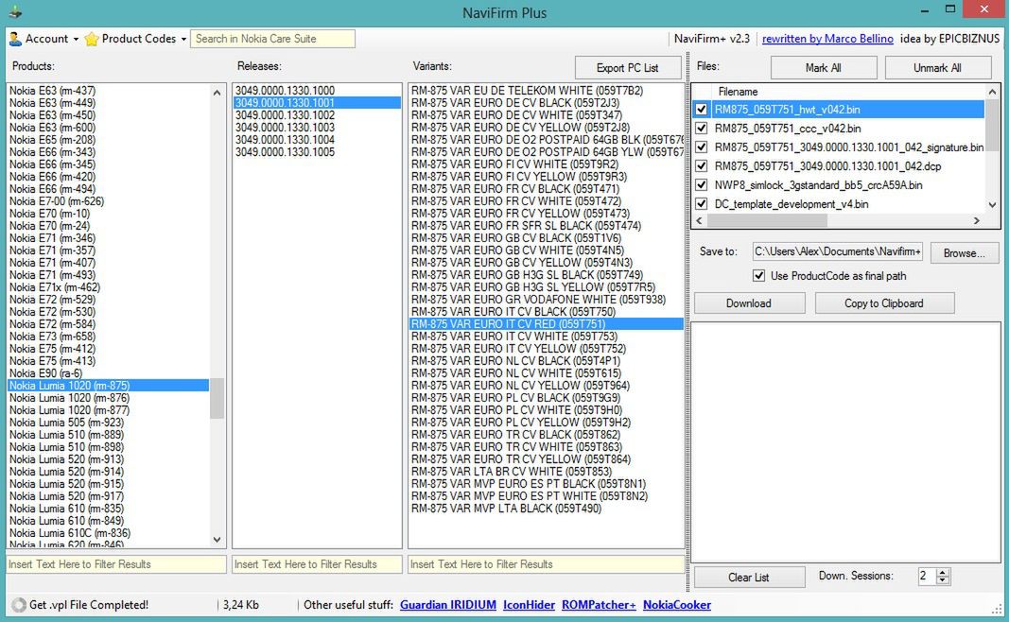Increase the Down. Sessions value

click(943, 573)
